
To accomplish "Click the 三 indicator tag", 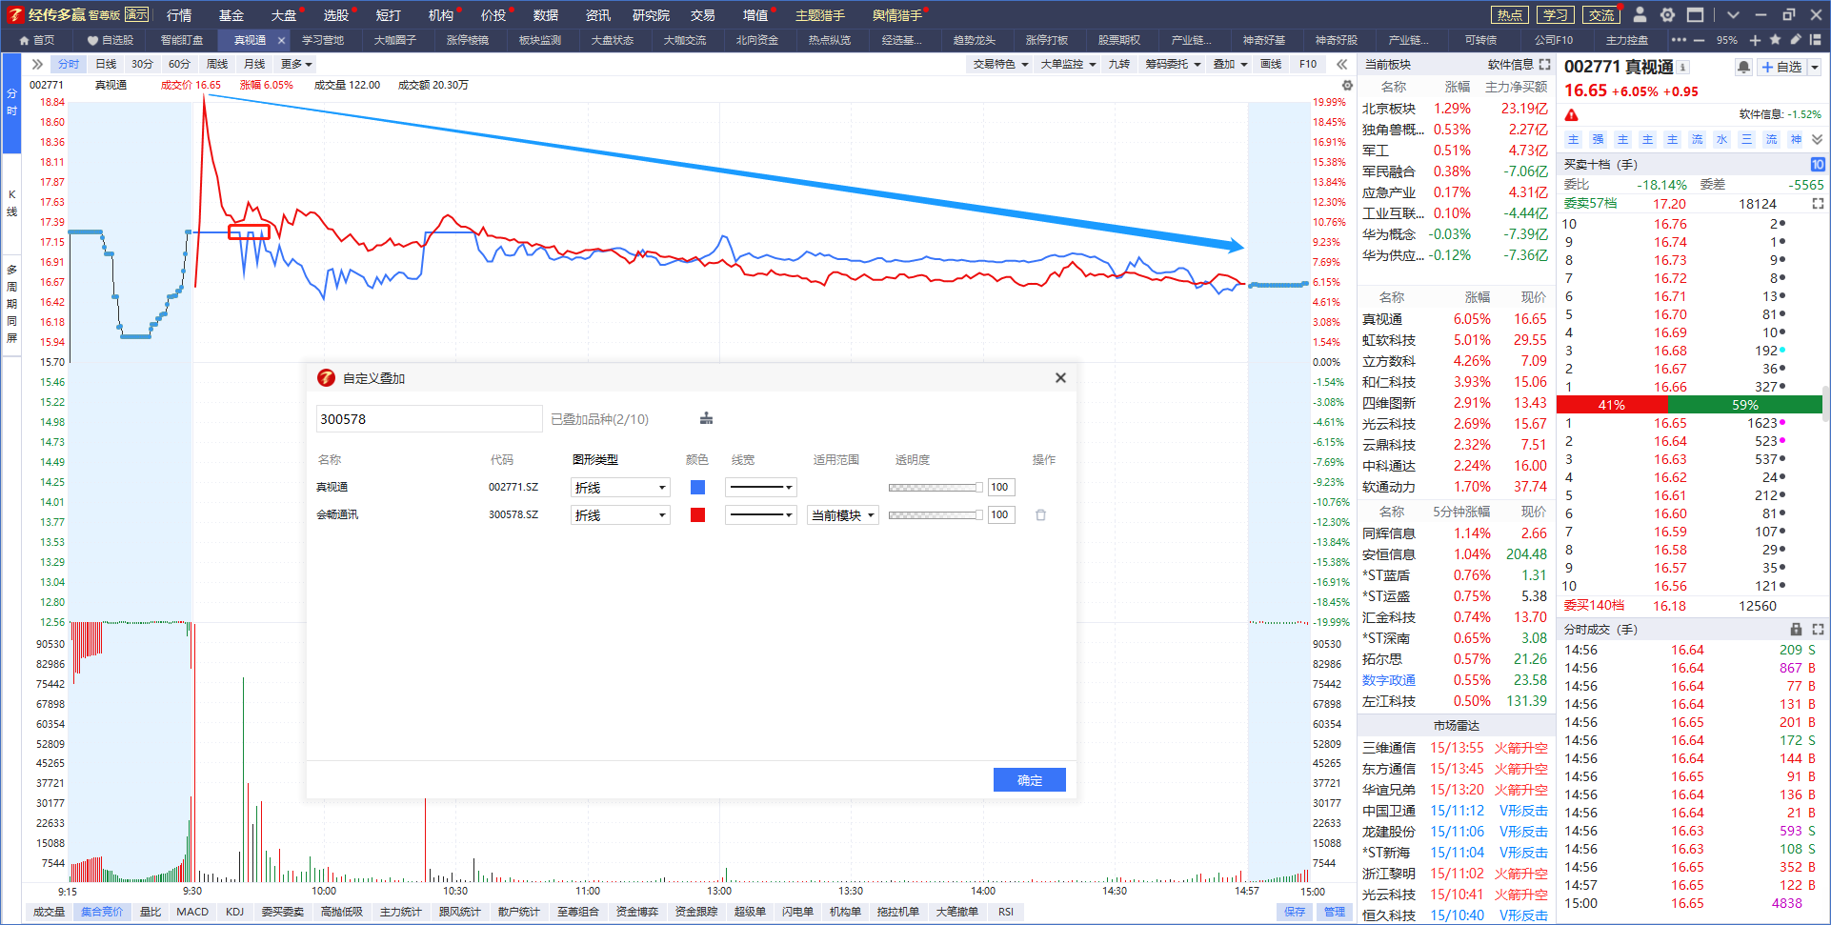I will [1746, 139].
